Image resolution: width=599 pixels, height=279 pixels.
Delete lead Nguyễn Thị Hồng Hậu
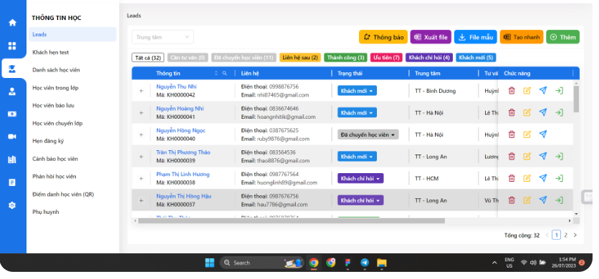(512, 200)
